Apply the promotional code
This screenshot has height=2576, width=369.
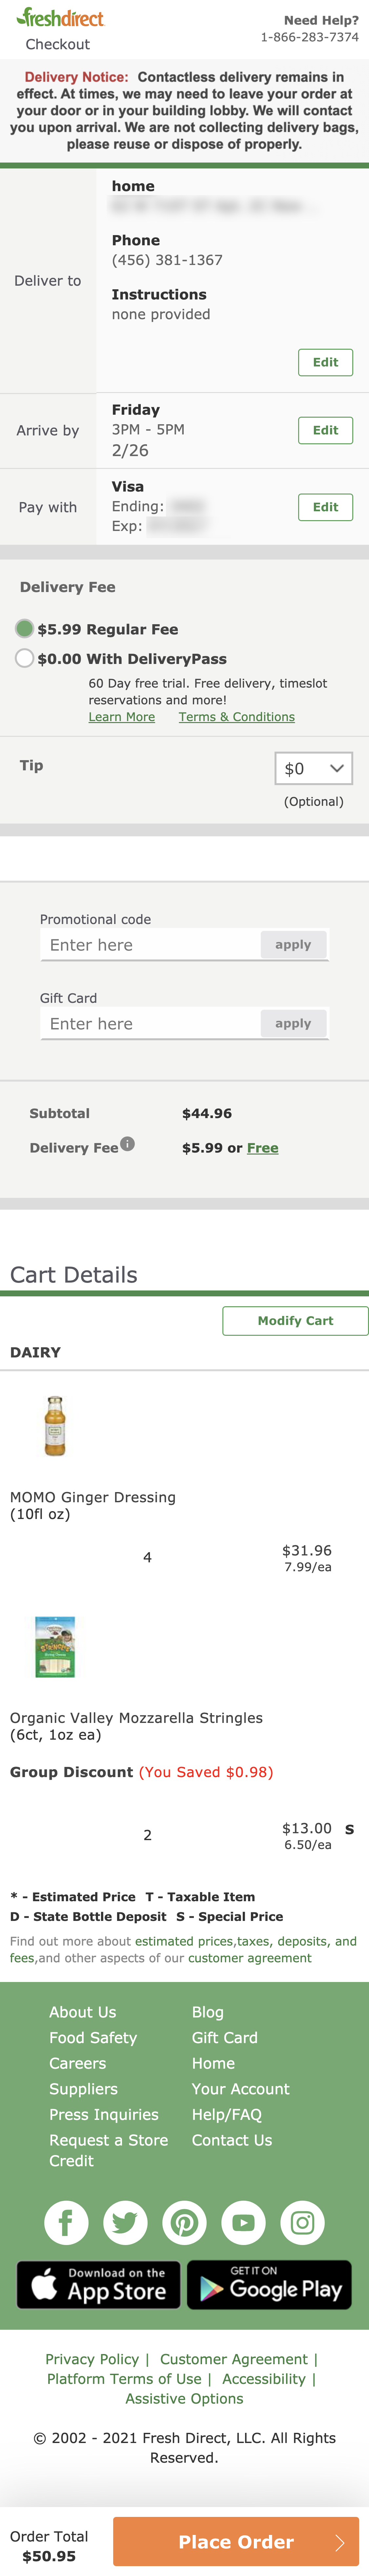tap(294, 944)
